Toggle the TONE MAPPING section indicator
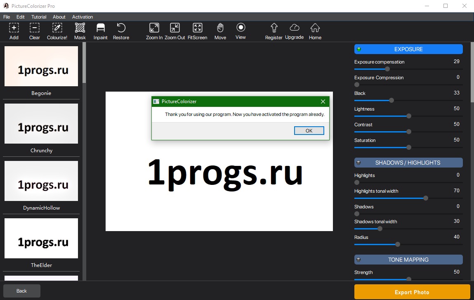This screenshot has width=474, height=300. point(358,260)
